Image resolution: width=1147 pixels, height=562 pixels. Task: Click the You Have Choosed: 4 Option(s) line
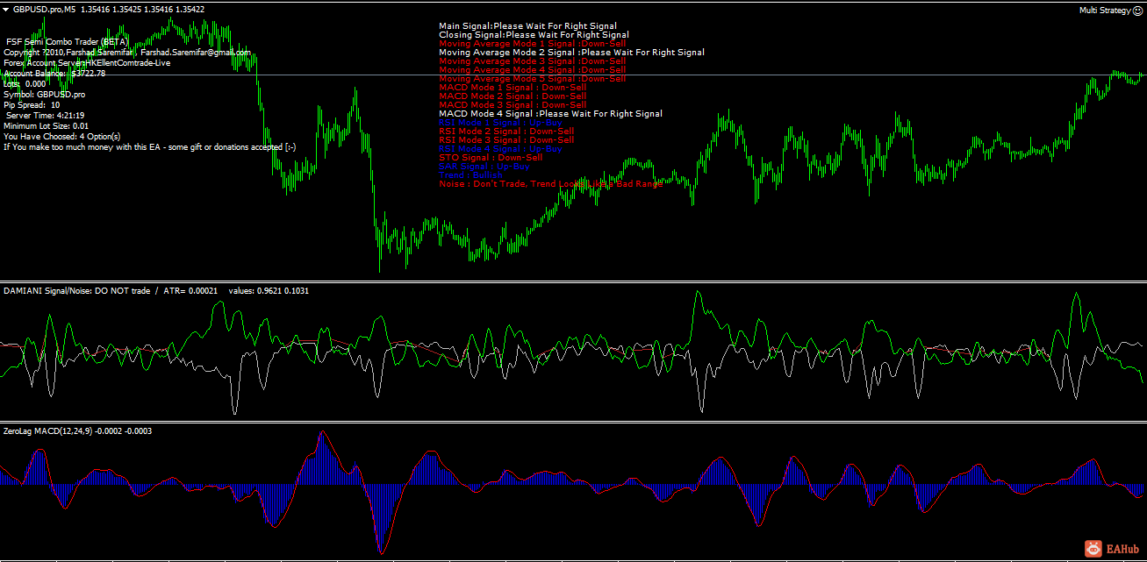click(x=61, y=137)
